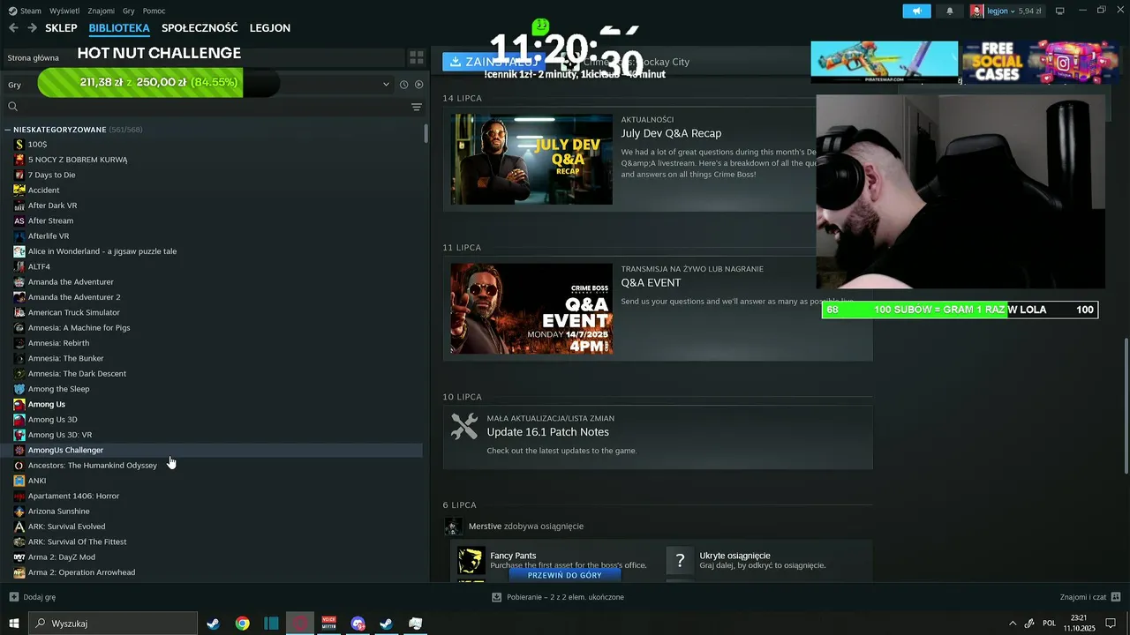This screenshot has width=1130, height=635.
Task: Click the downloads status Pobieranie text
Action: point(565,597)
